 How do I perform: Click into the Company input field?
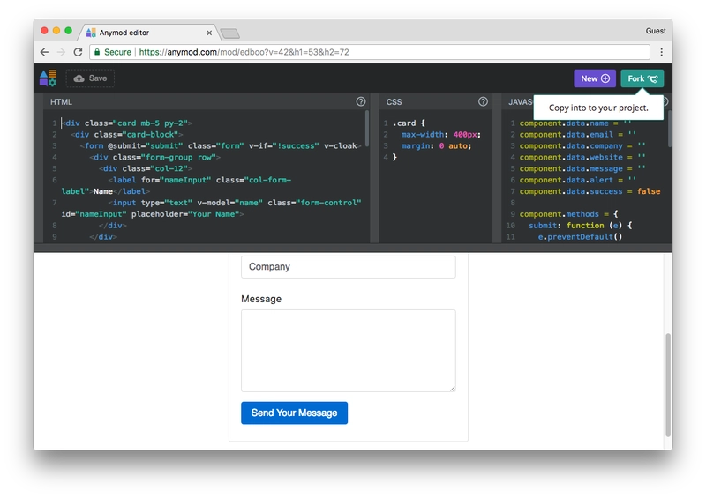coord(348,267)
